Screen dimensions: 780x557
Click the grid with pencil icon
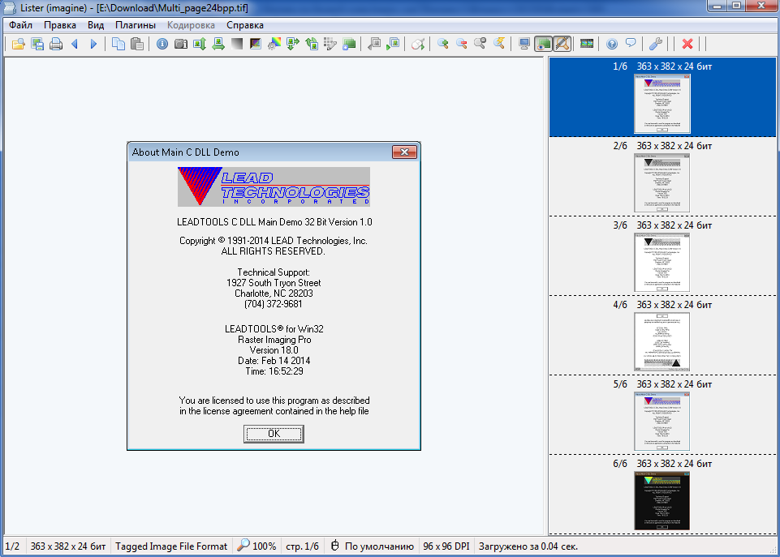330,45
